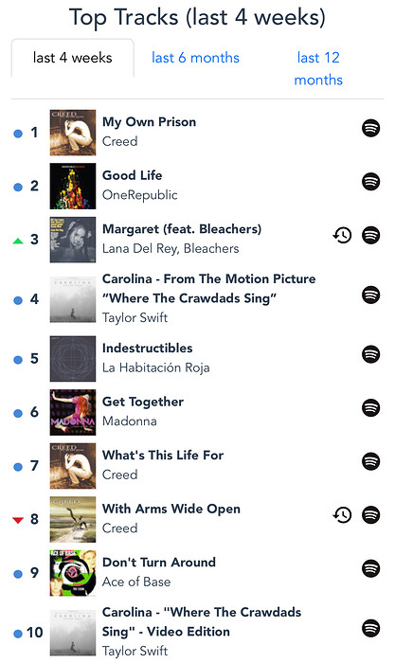Image resolution: width=395 pixels, height=663 pixels.
Task: View rank history for Margaret track
Action: [342, 235]
